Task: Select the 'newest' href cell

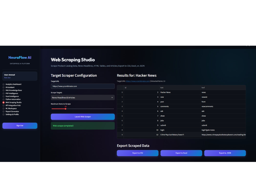Action: coord(223,97)
